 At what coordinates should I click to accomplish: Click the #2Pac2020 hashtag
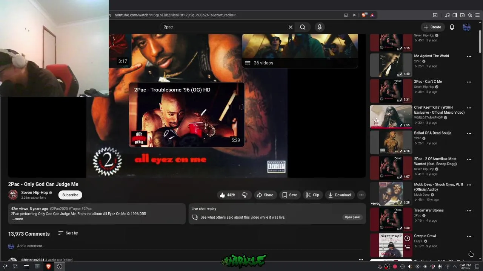tap(59, 209)
